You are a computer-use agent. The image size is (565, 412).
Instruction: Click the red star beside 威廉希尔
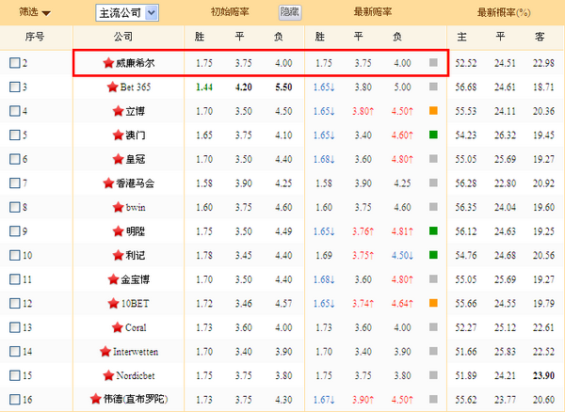point(108,63)
